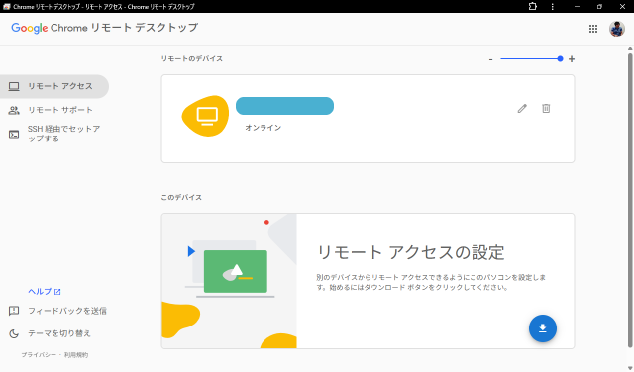Viewport: 634px width, 372px height.
Task: Click the リモート アクセスの設定 heading
Action: click(411, 252)
